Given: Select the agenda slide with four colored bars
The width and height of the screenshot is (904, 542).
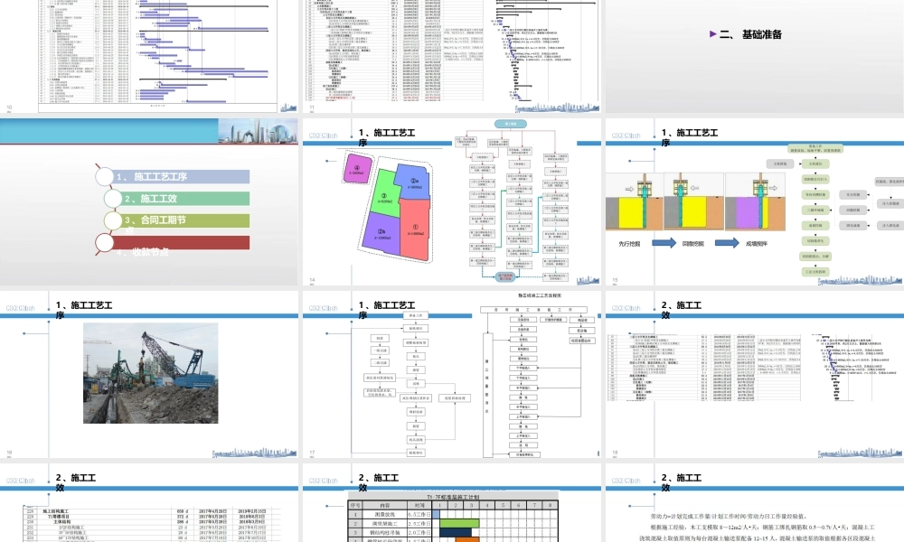Looking at the screenshot, I should (x=149, y=202).
